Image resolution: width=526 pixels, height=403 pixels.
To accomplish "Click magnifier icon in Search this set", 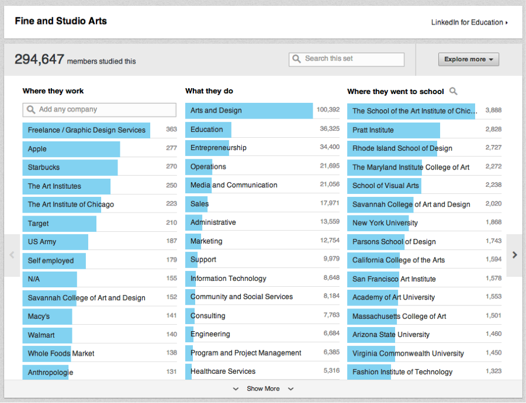I will [x=297, y=59].
